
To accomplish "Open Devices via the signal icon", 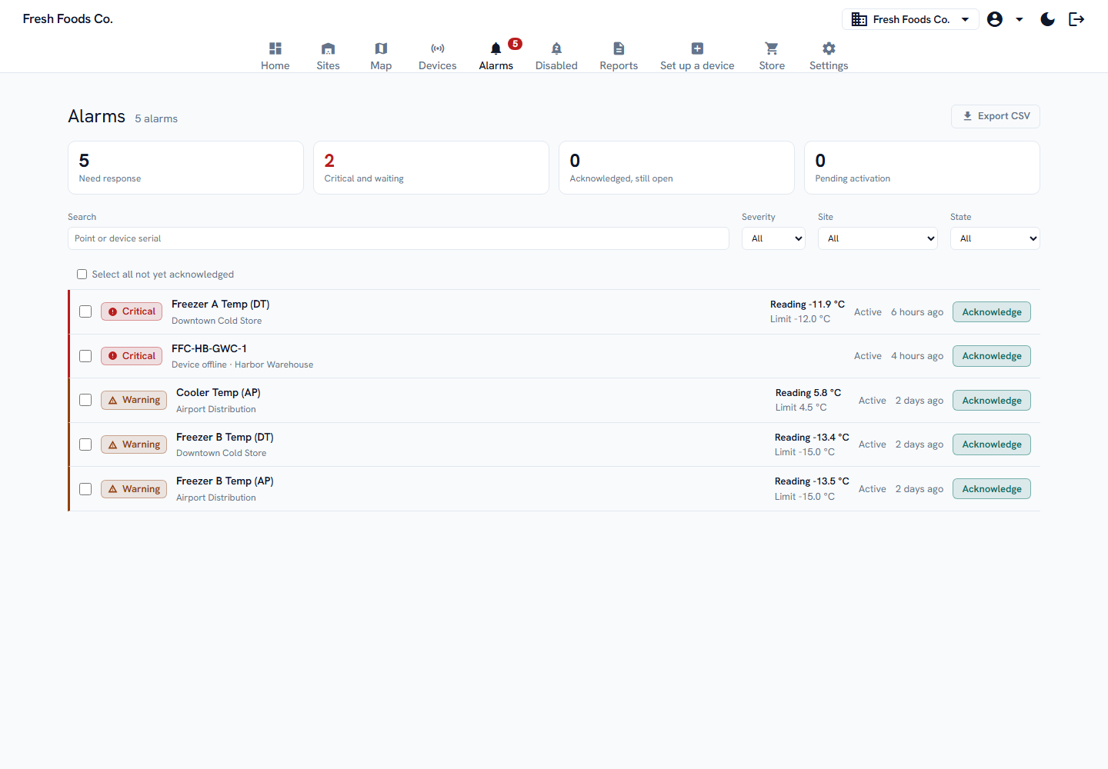I will coord(438,48).
